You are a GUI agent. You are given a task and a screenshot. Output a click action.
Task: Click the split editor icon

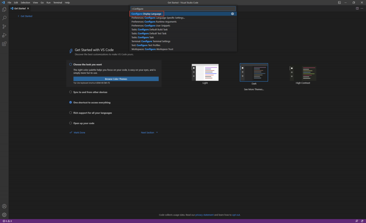(357, 9)
